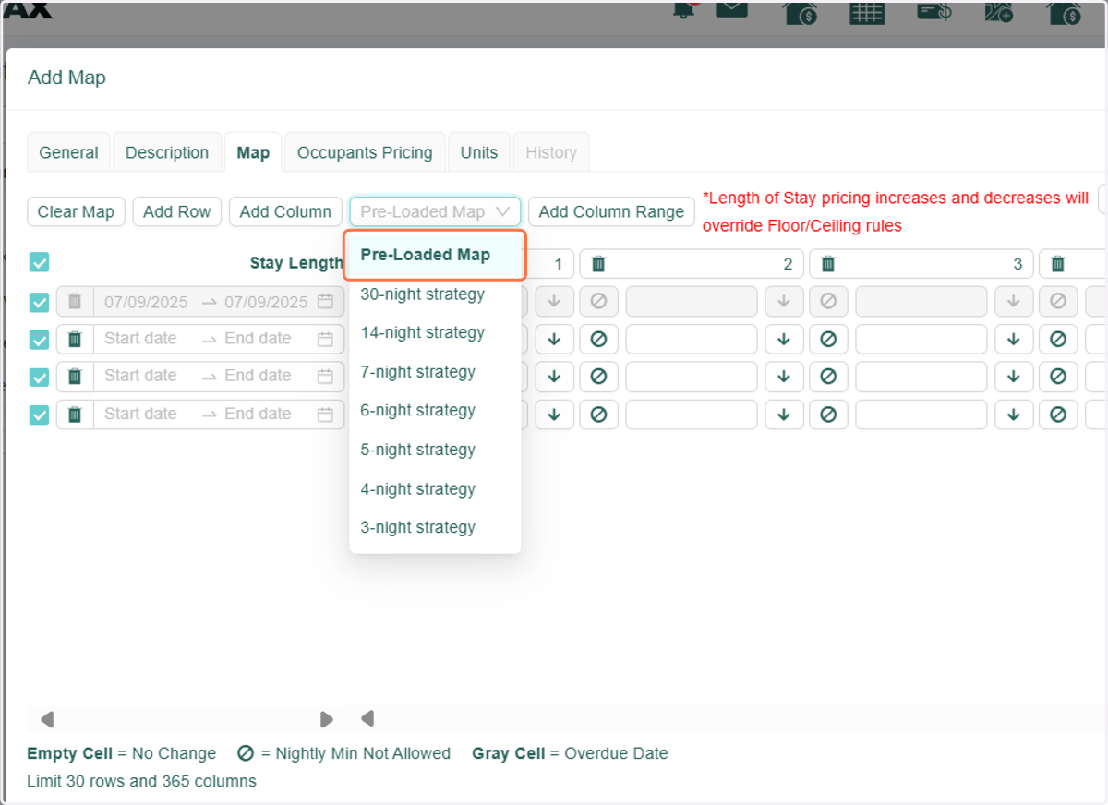The width and height of the screenshot is (1108, 805).
Task: Click left scroll arrow under stay-length columns
Action: (367, 718)
